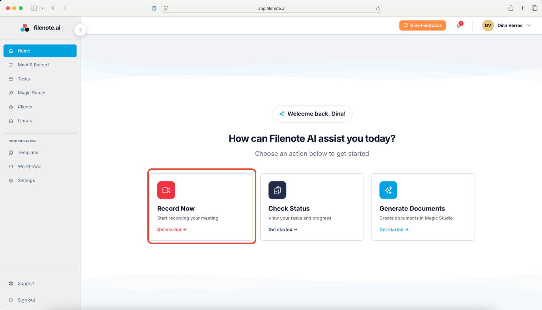Click the Magic Studio wand icon in sidebar
Screen dimensions: 542x310
[x=11, y=93]
